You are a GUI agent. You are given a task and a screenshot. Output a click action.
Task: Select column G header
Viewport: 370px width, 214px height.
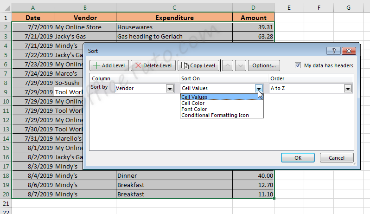point(348,8)
